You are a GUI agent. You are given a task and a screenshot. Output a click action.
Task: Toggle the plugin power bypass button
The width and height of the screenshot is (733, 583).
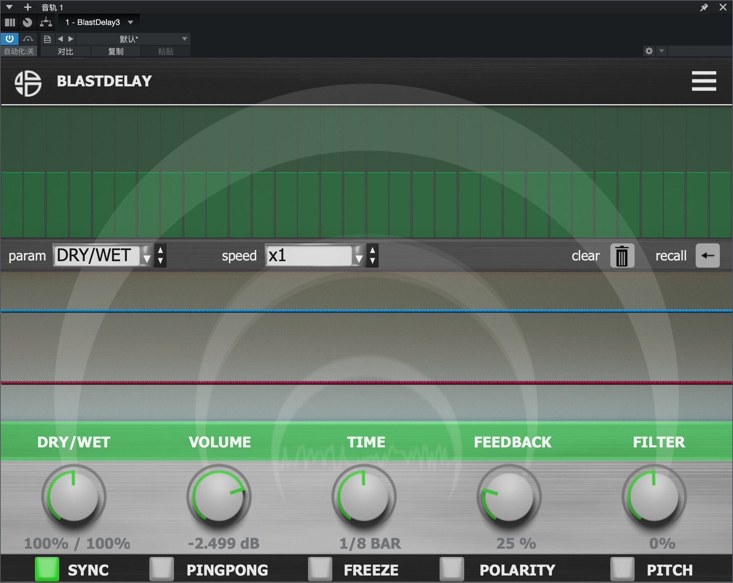10,39
